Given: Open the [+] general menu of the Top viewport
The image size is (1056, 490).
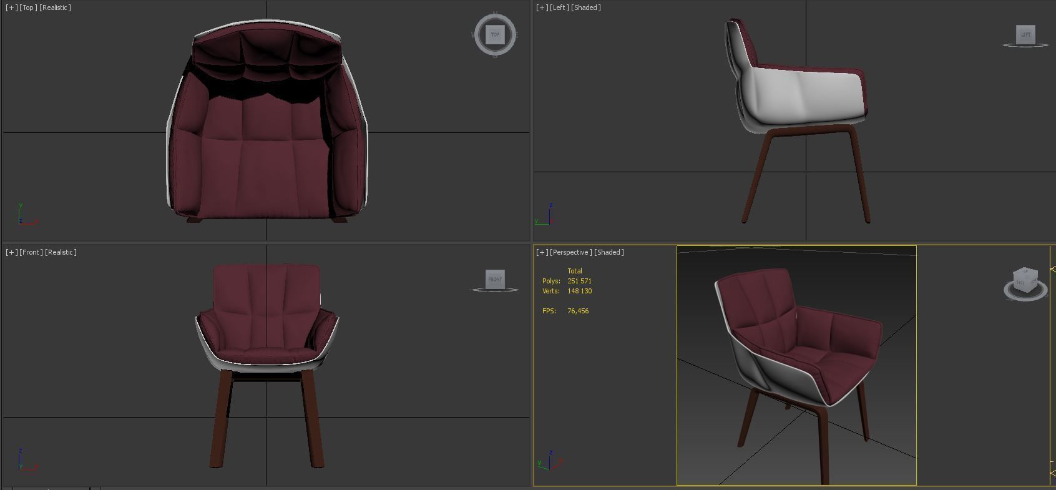Looking at the screenshot, I should pyautogui.click(x=11, y=7).
